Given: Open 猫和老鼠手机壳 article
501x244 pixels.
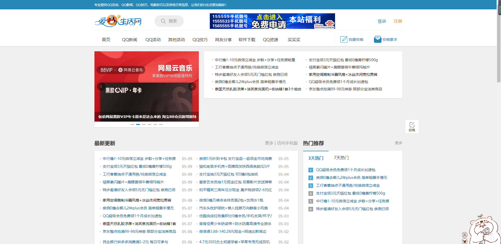Looking at the screenshot, I should (x=234, y=166).
